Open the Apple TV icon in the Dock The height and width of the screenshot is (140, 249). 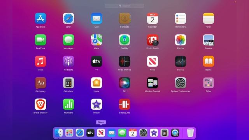(x=90, y=133)
